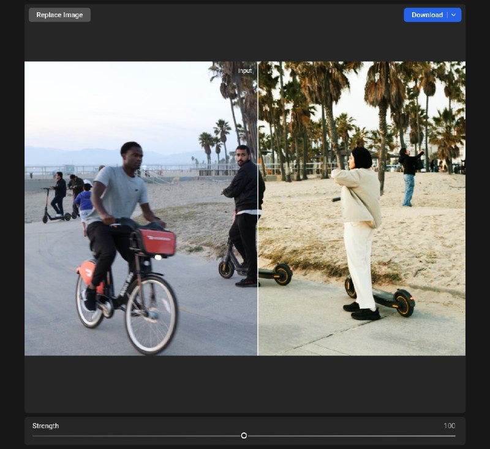Click the Replace Image button
The width and height of the screenshot is (490, 449).
coord(59,15)
